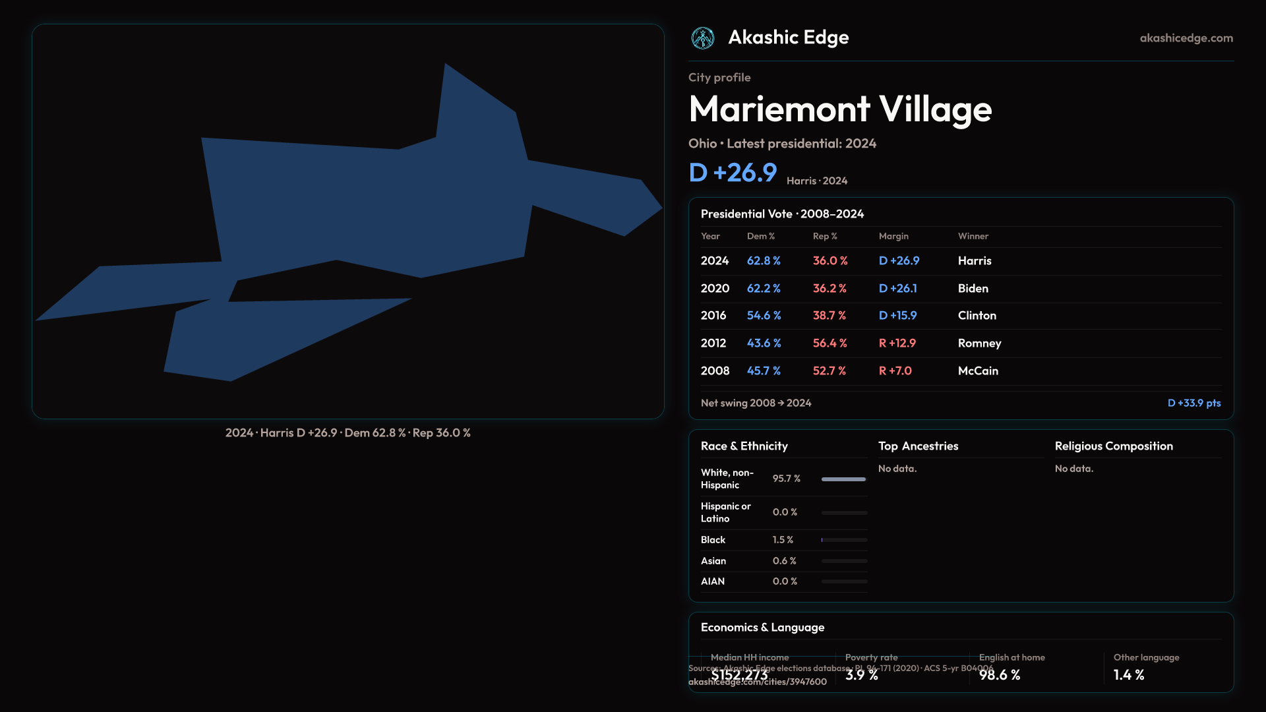The width and height of the screenshot is (1266, 712).
Task: Click the Dem % column header
Action: (x=760, y=236)
